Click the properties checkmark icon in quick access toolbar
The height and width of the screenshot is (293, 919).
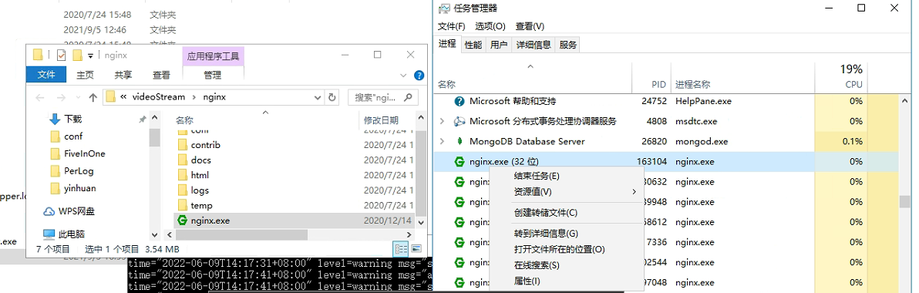pos(62,55)
